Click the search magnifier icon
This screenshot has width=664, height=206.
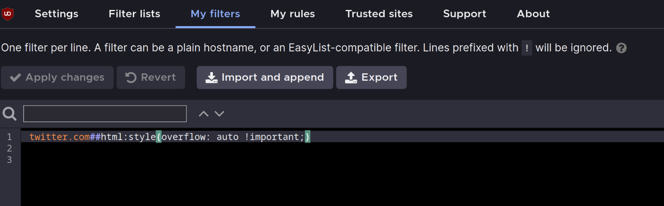[10, 114]
